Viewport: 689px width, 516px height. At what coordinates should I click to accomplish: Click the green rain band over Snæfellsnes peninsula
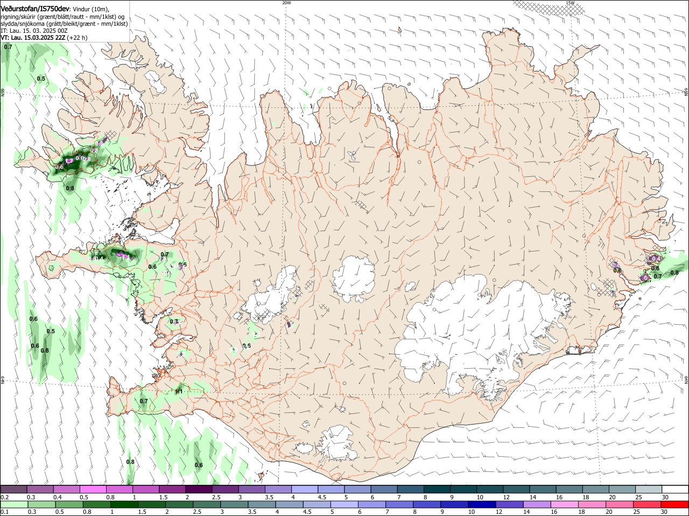[x=116, y=255]
